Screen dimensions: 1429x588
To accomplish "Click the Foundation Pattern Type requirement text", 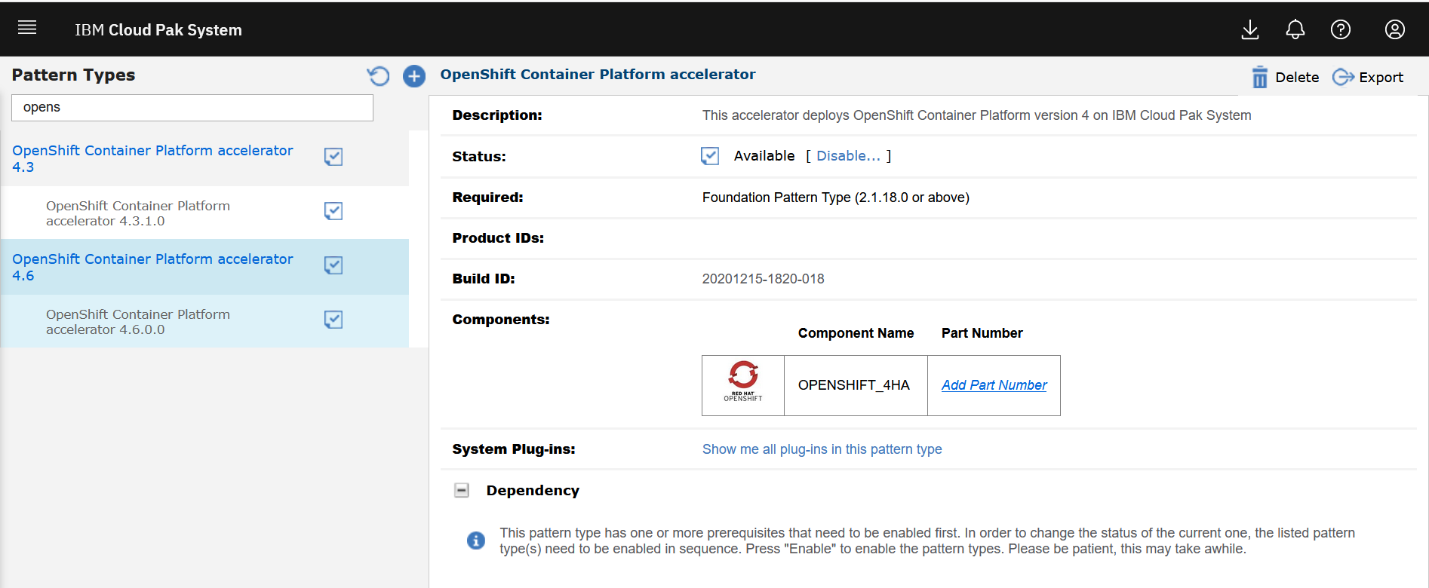I will click(x=835, y=198).
